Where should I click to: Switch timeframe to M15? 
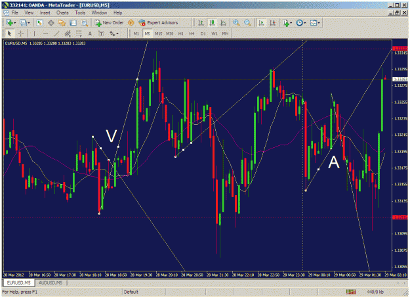159,34
